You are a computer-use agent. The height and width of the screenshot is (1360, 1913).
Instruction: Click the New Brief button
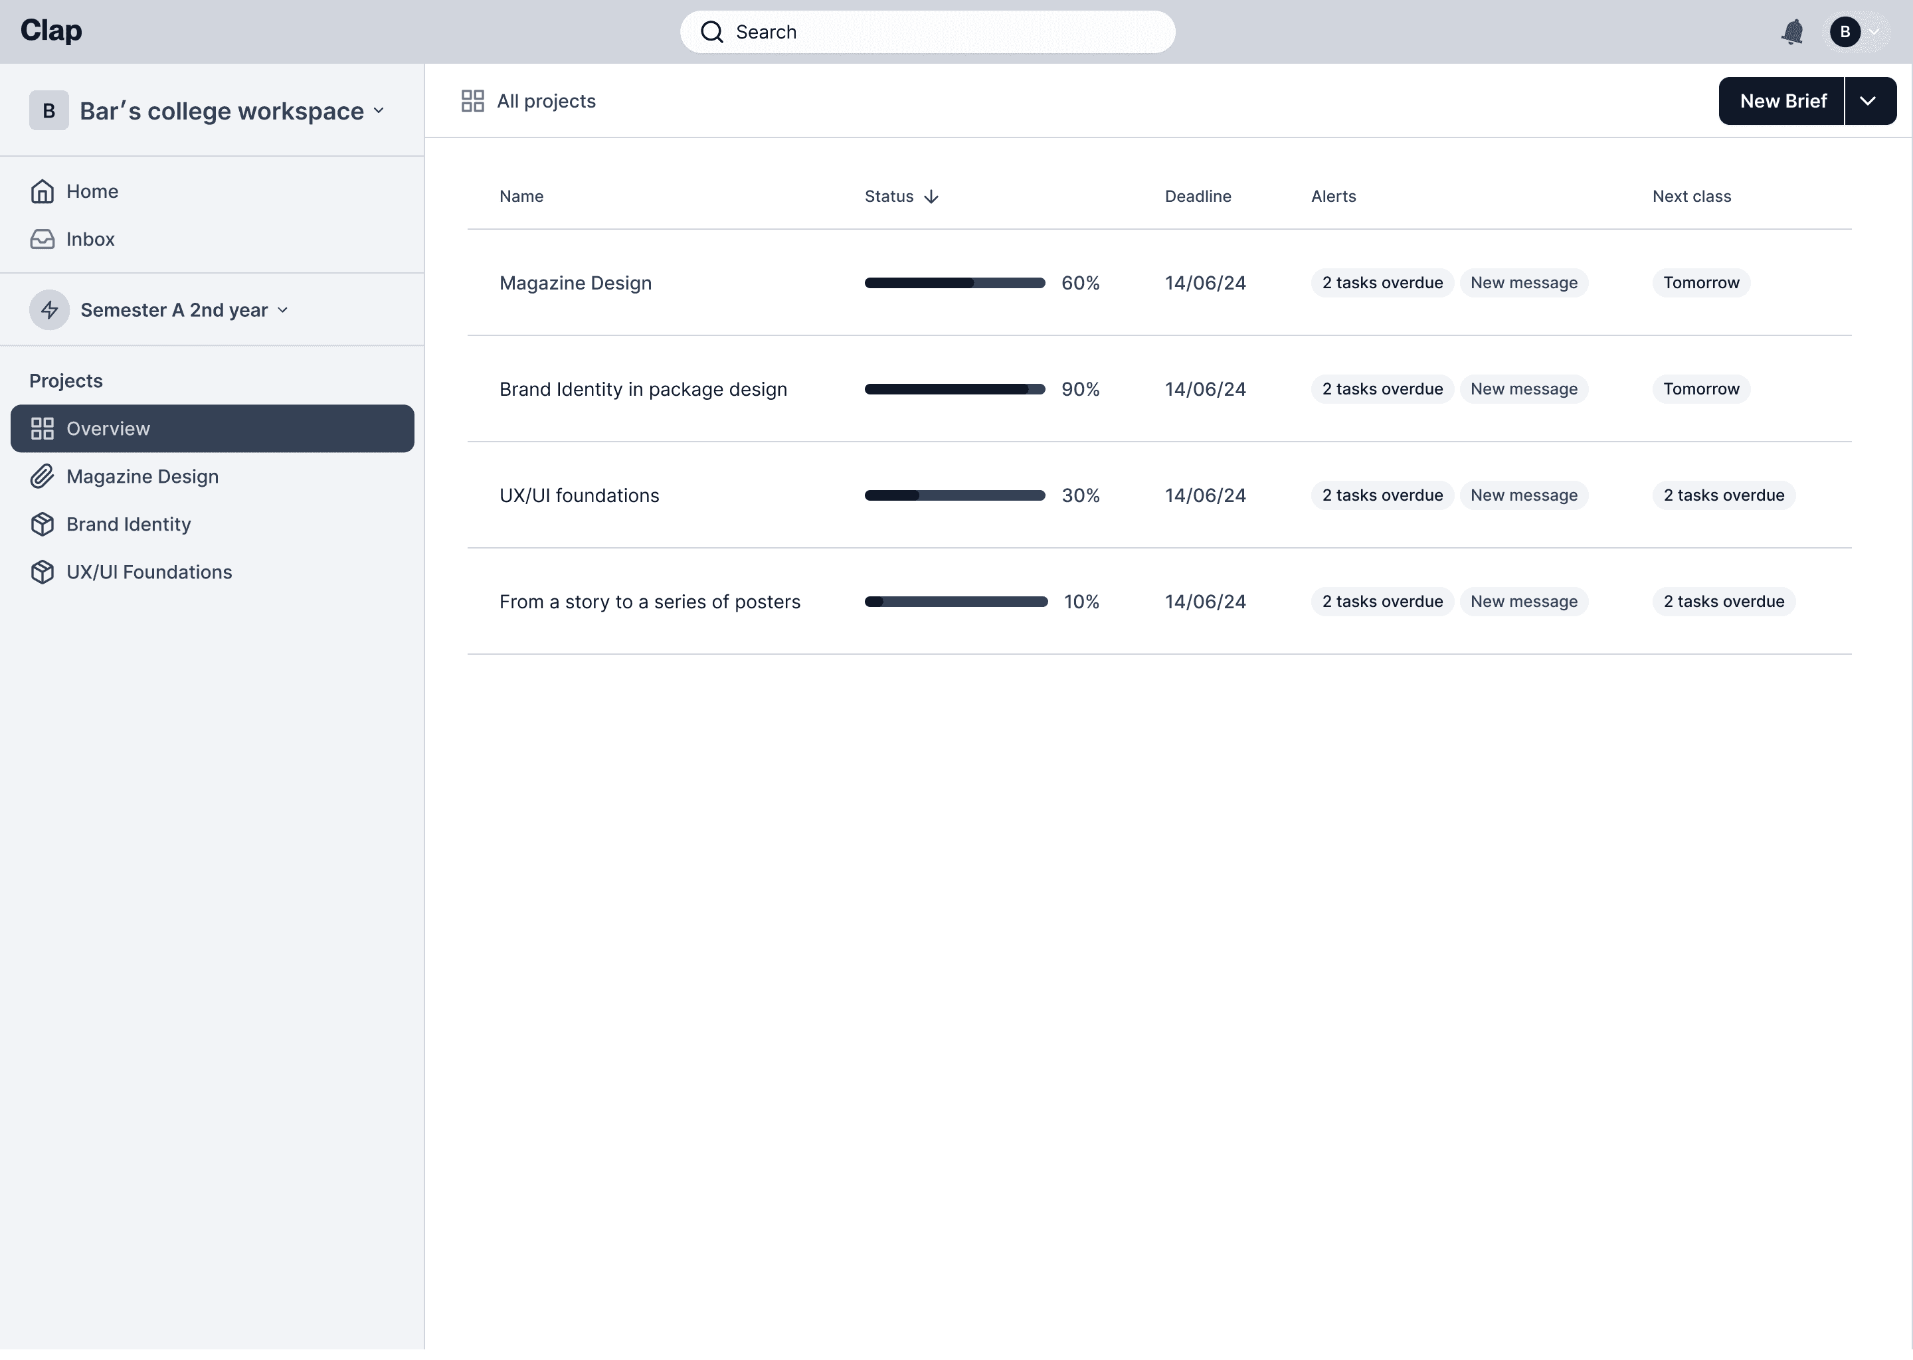pos(1782,102)
